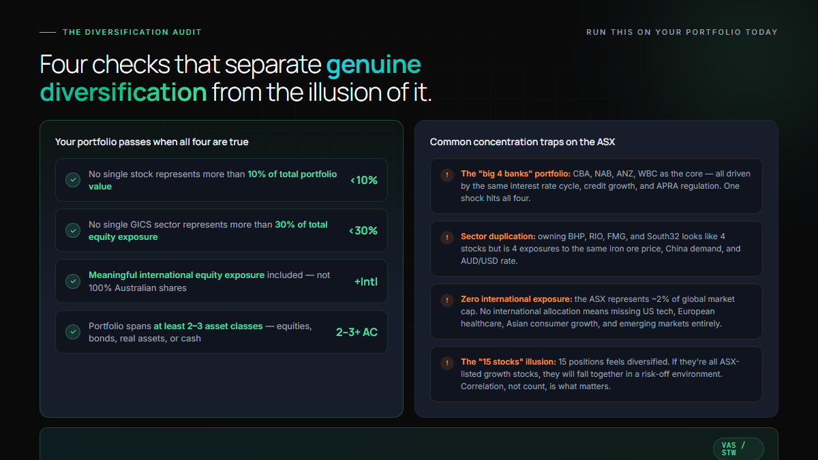Screen dimensions: 818x460
Task: Click the checkmark icon beside the GICS sector rule
Action: tap(73, 230)
